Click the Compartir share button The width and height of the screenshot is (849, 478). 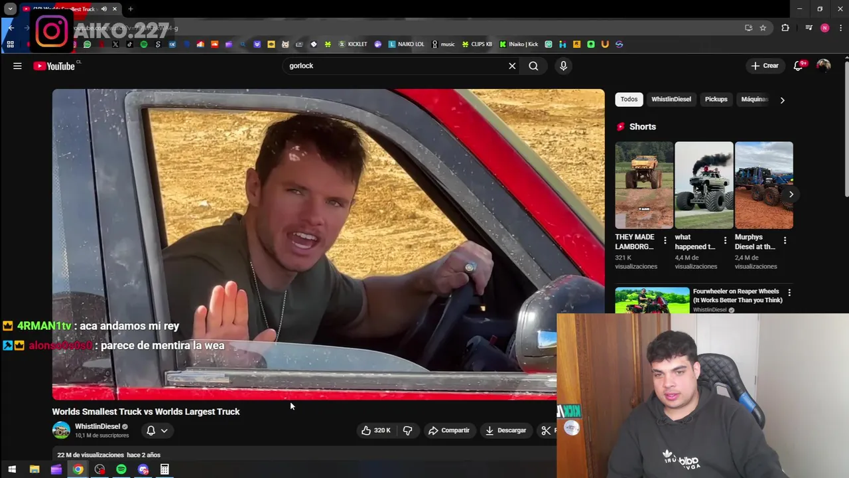(449, 430)
